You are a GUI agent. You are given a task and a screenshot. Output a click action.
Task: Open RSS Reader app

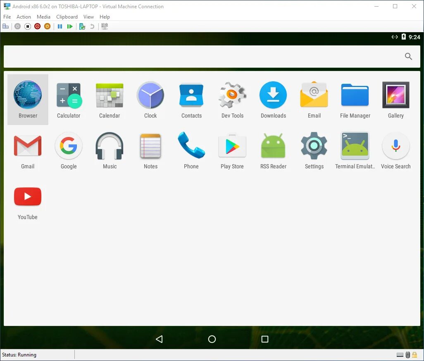click(x=273, y=150)
